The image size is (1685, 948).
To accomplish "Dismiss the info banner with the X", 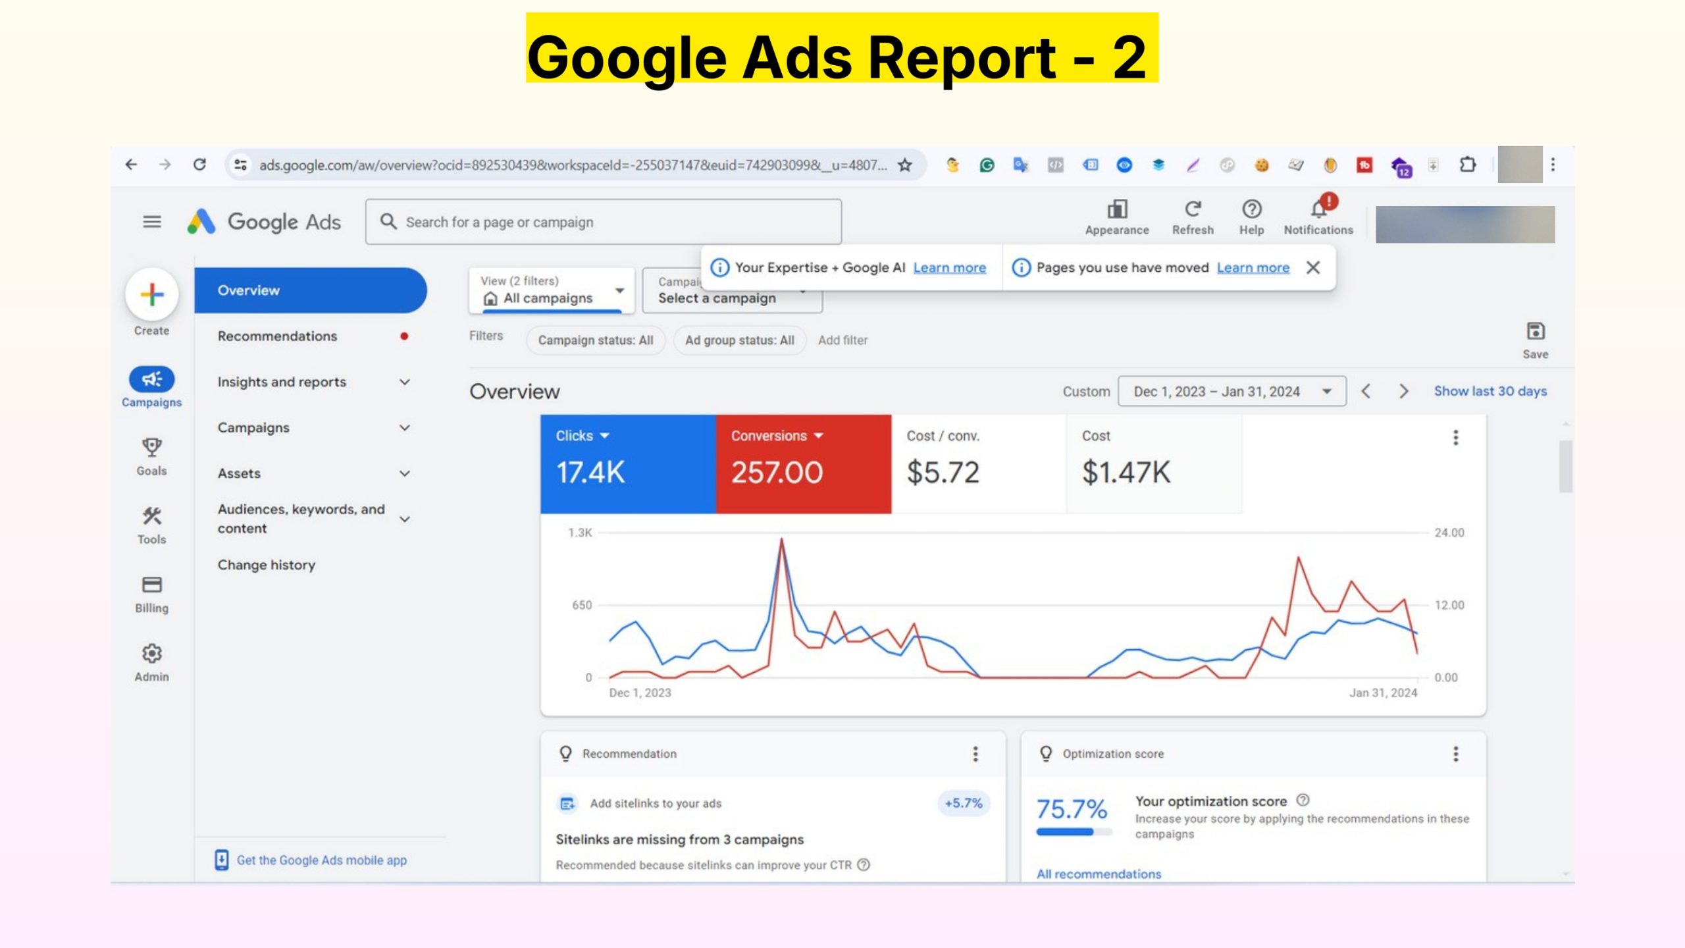I will [1313, 267].
